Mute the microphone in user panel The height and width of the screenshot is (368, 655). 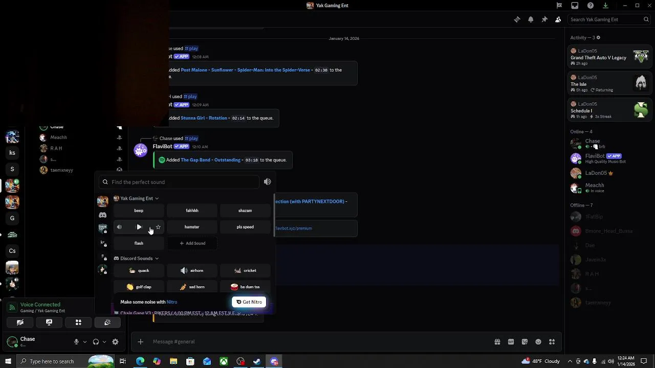click(x=76, y=342)
